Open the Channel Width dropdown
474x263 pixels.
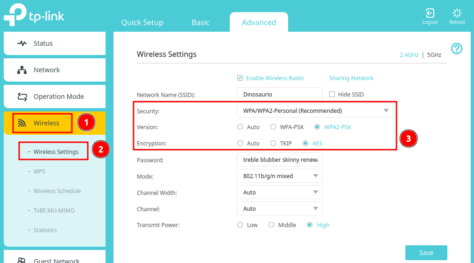(280, 192)
